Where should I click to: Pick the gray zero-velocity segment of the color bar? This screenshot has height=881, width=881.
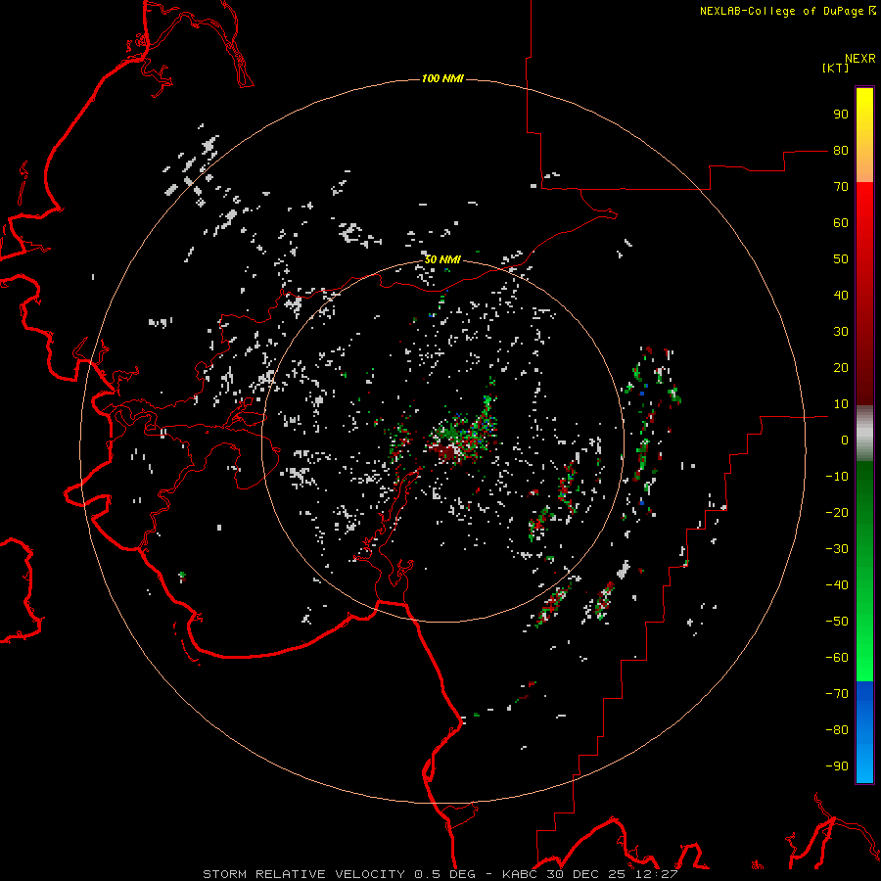pos(864,434)
